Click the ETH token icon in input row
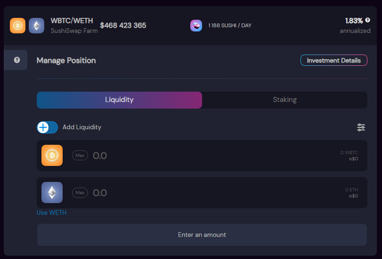 (52, 192)
